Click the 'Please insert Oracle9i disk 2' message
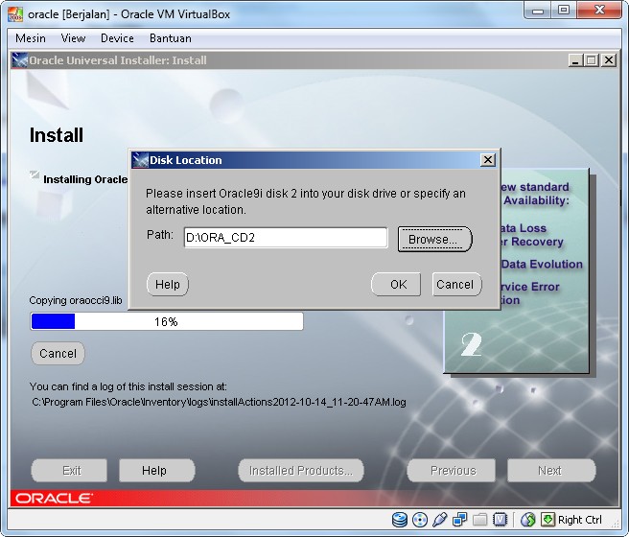This screenshot has height=537, width=629. coord(306,201)
